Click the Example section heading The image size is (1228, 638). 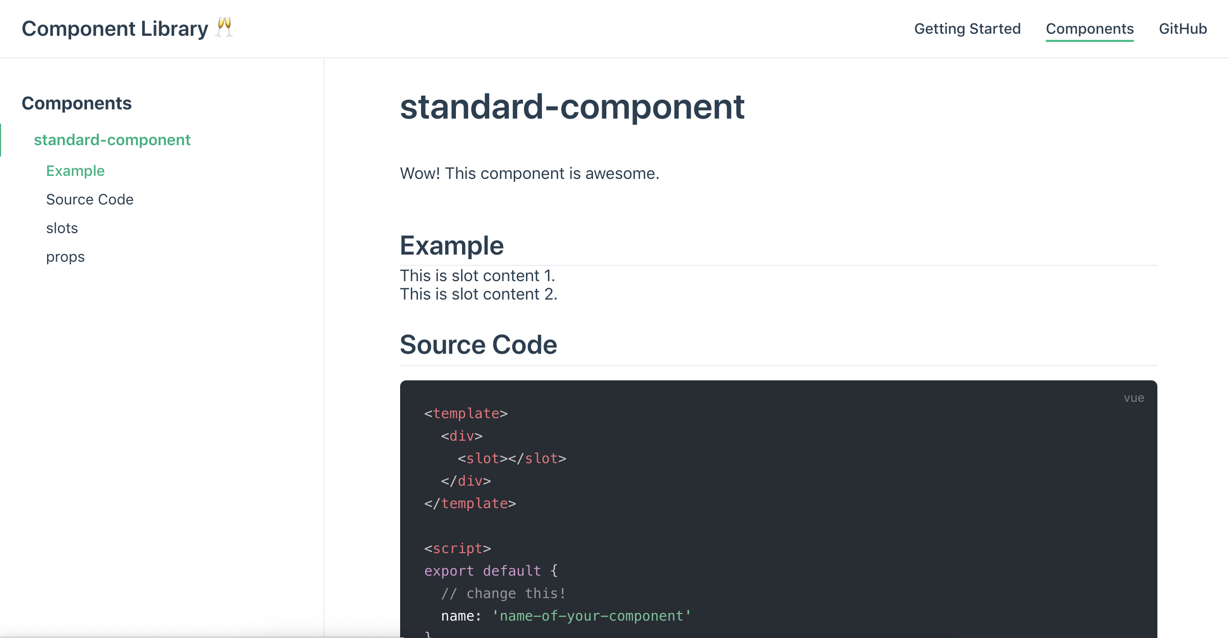pos(451,245)
